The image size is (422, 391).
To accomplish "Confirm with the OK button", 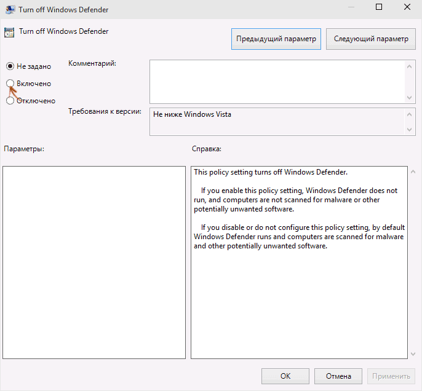I will 285,376.
